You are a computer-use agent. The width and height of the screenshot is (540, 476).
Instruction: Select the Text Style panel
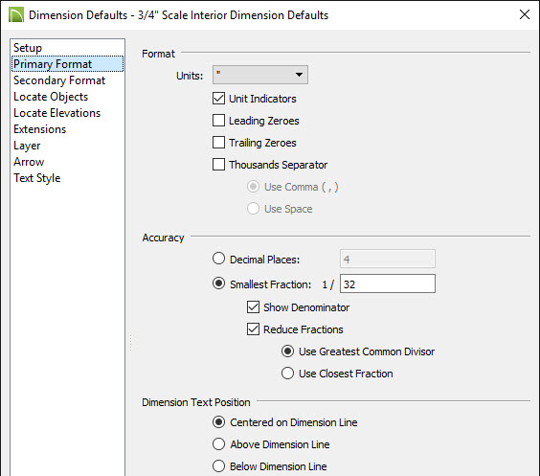pos(36,178)
